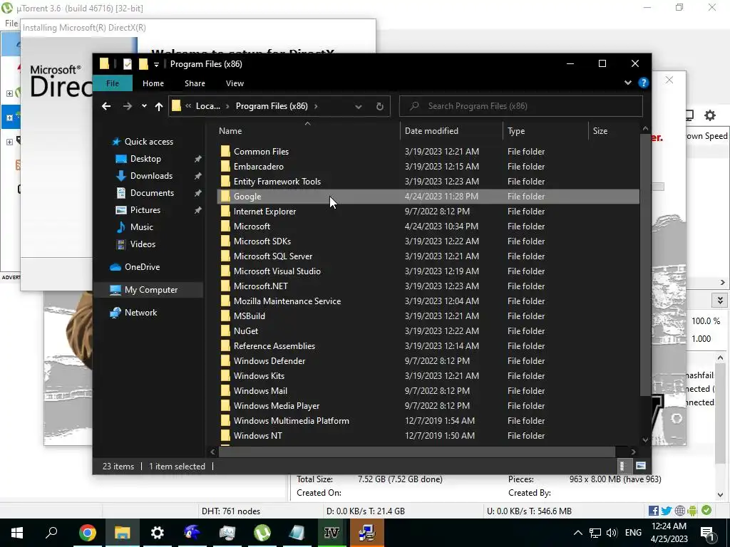Image resolution: width=730 pixels, height=547 pixels.
Task: Select Network in navigation pane
Action: click(x=140, y=313)
